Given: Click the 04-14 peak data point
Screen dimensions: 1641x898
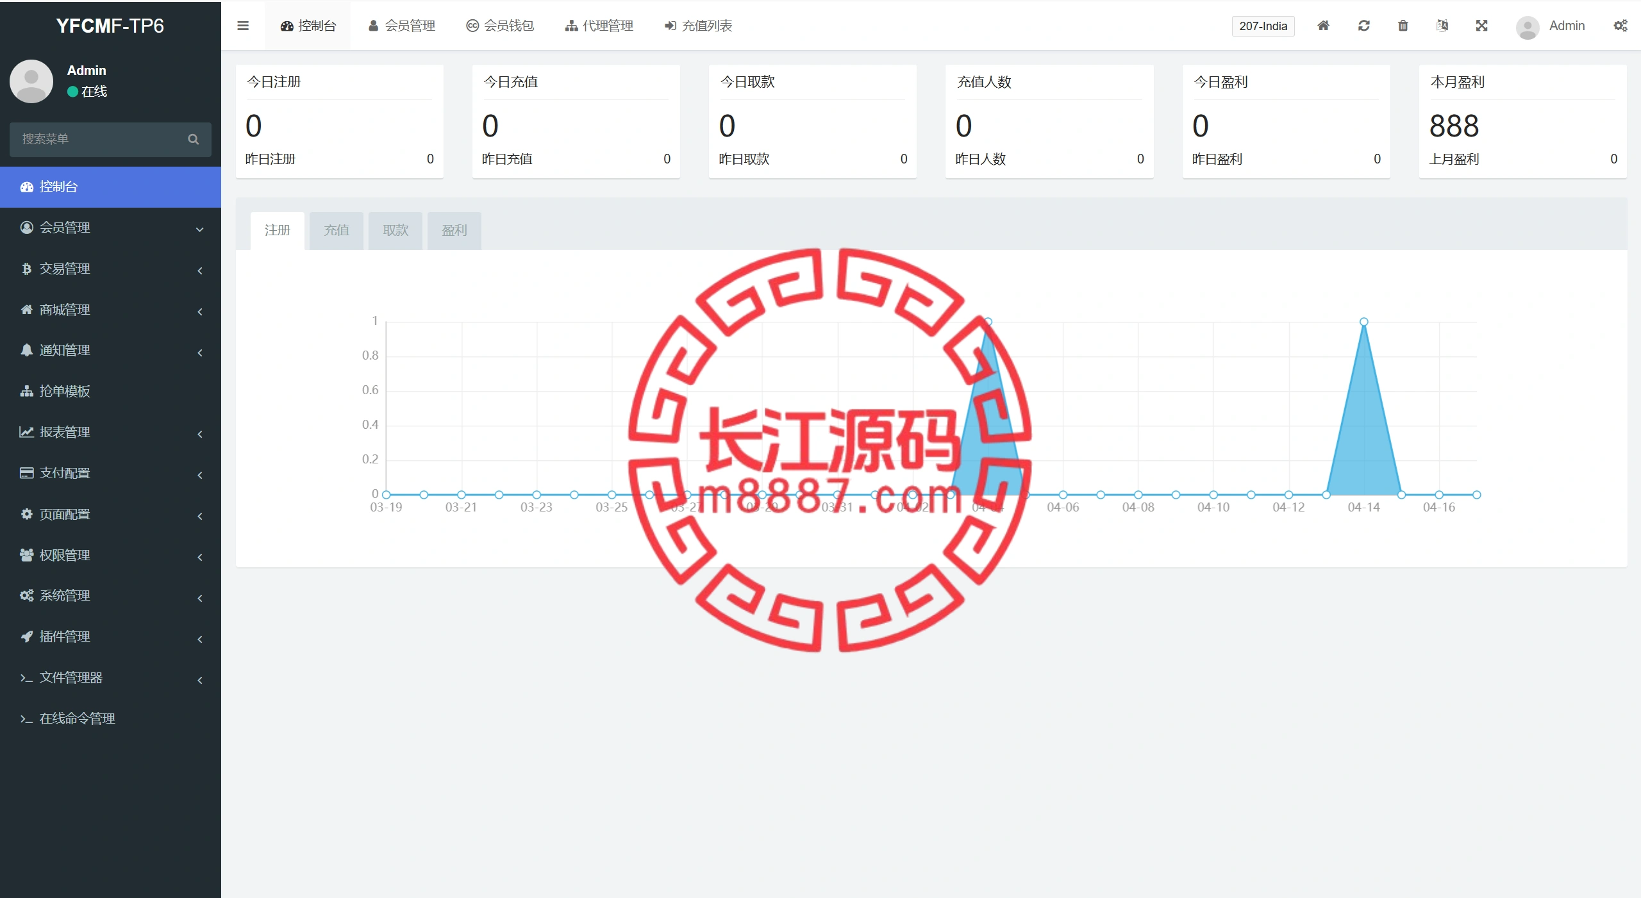Looking at the screenshot, I should tap(1363, 322).
